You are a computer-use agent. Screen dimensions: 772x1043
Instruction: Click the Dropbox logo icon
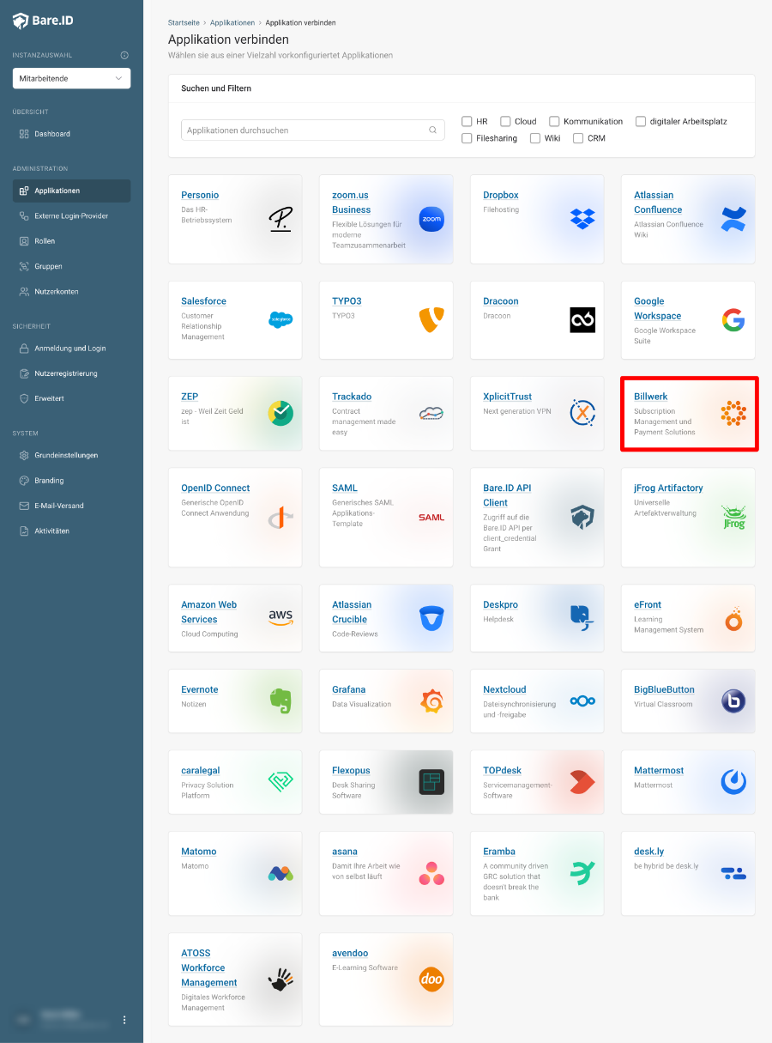[582, 219]
